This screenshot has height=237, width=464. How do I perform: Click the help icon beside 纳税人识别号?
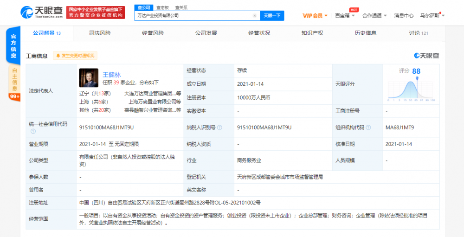(219, 128)
